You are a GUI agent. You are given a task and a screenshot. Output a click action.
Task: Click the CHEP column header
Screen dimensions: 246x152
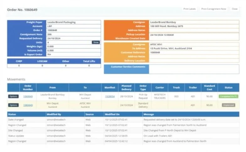pyautogui.click(x=19, y=61)
